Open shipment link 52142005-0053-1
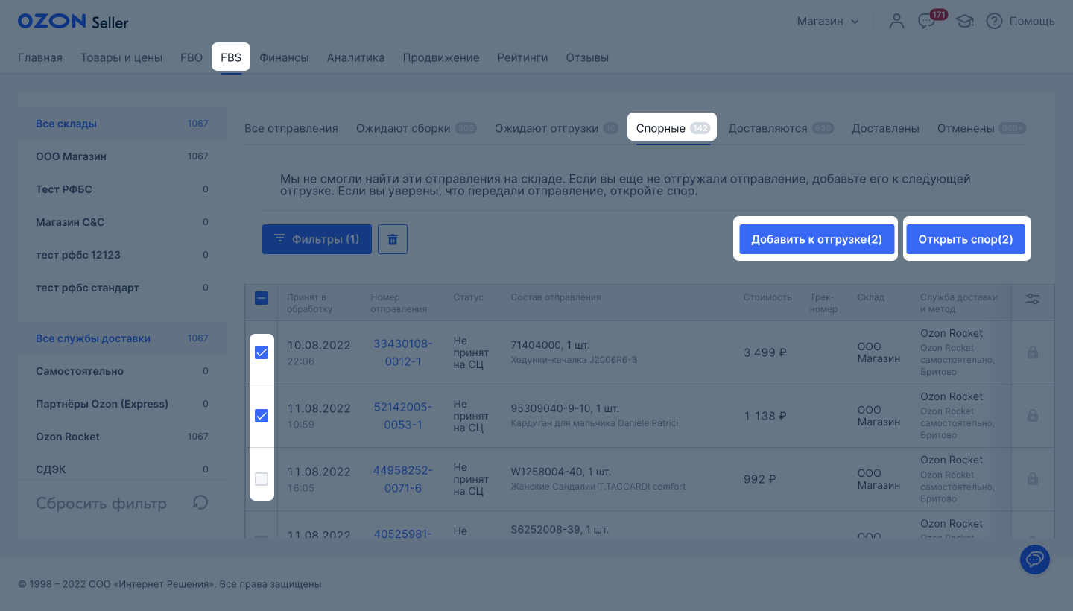Image resolution: width=1073 pixels, height=611 pixels. click(x=402, y=416)
